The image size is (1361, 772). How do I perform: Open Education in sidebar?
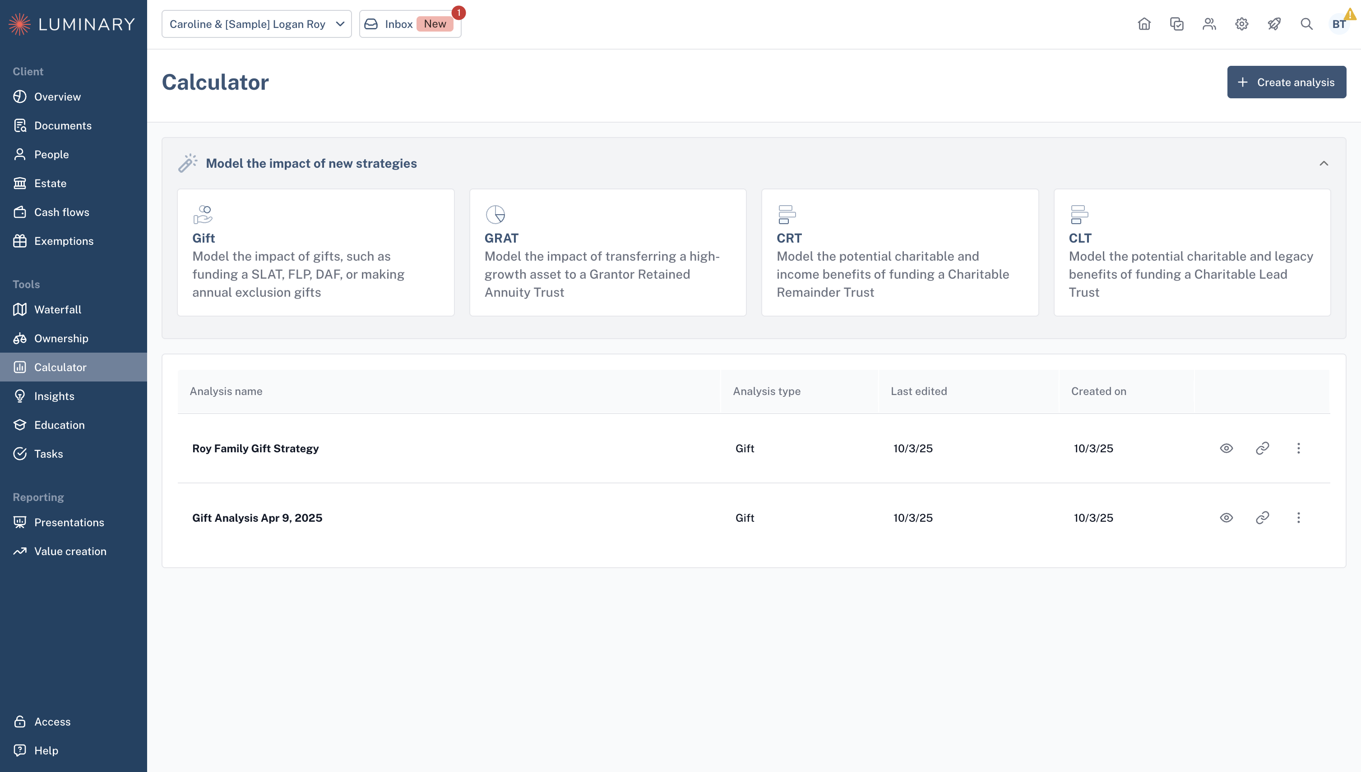73,425
